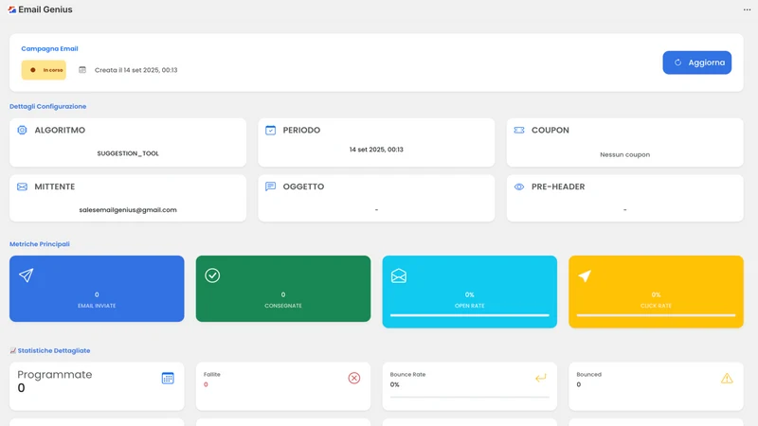Select the green Consegnate metric card
Image resolution: width=758 pixels, height=426 pixels.
pyautogui.click(x=283, y=289)
